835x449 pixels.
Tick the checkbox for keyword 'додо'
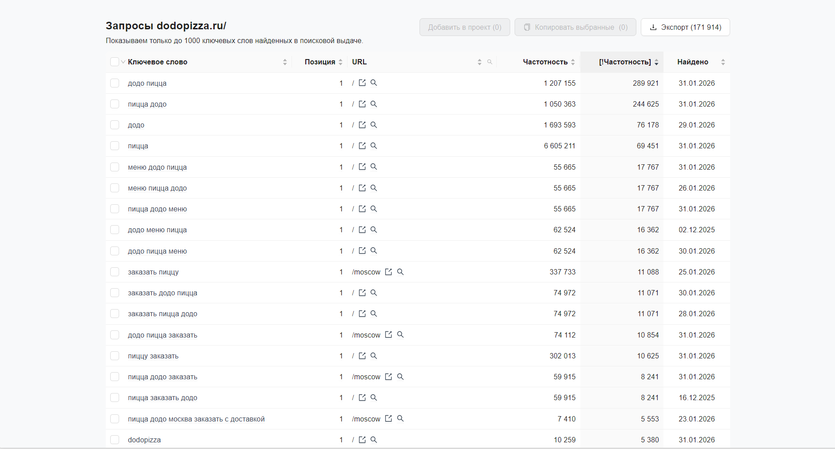(115, 125)
